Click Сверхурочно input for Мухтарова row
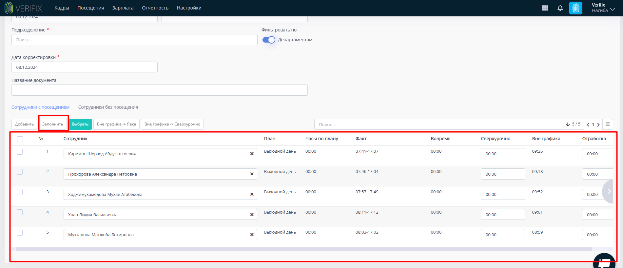This screenshot has width=623, height=268. pos(503,235)
